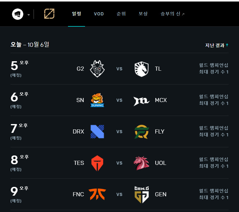Click the Riot Games fist logo

pyautogui.click(x=18, y=14)
